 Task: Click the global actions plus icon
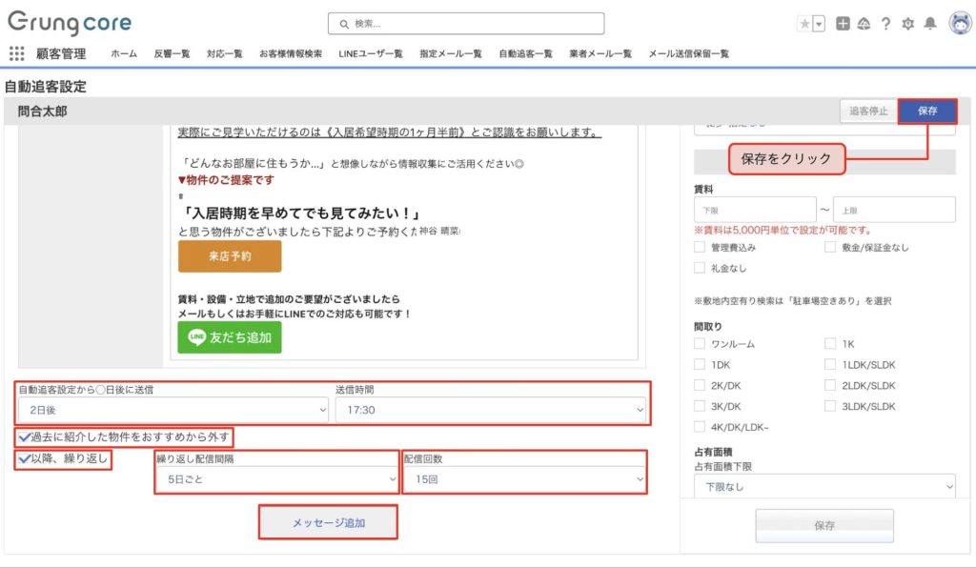(x=843, y=24)
